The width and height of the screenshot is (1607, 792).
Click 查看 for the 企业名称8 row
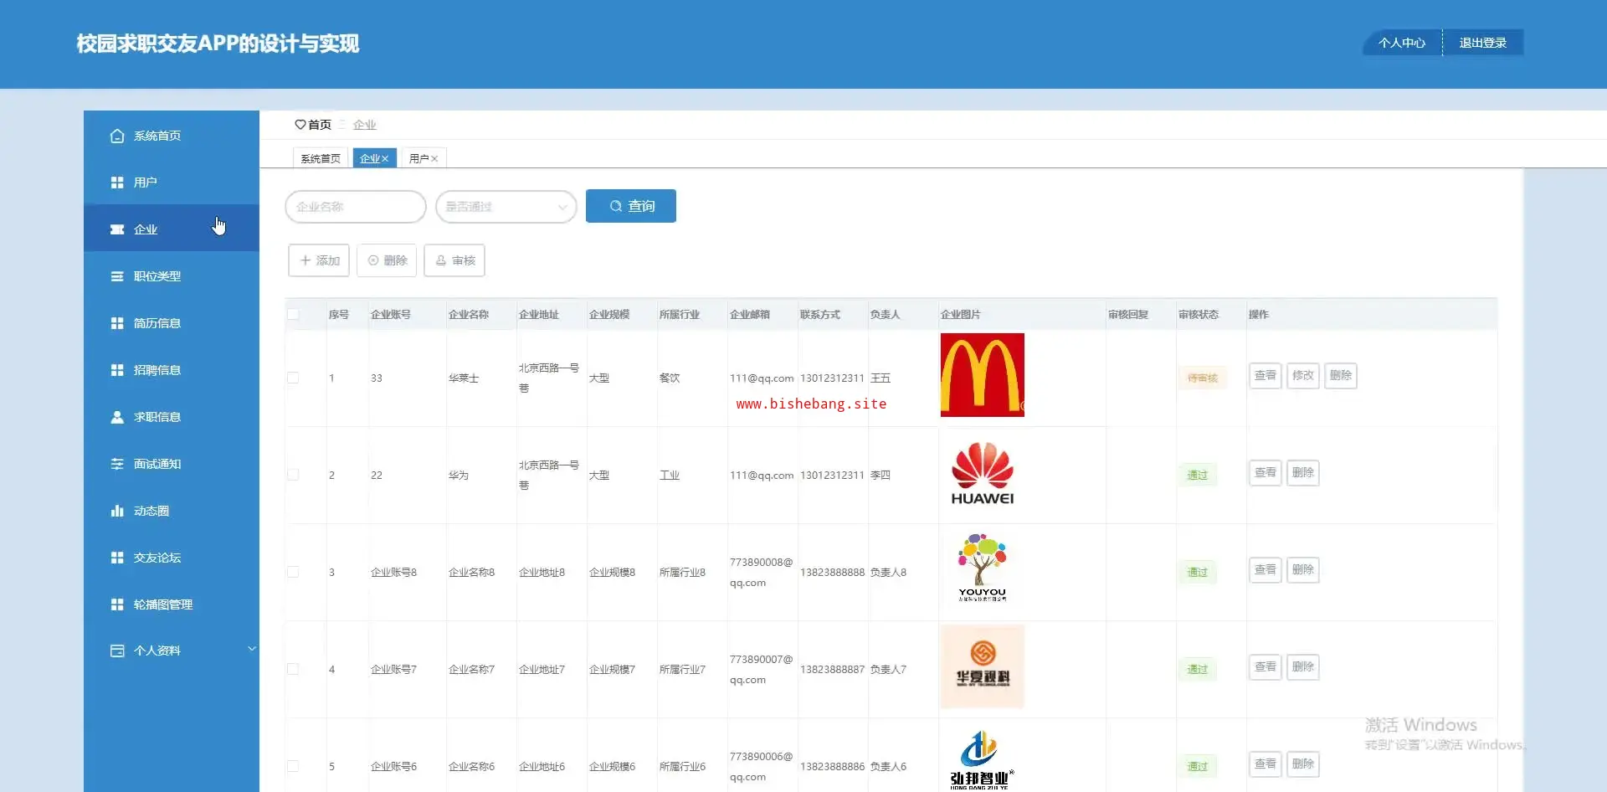click(x=1266, y=570)
